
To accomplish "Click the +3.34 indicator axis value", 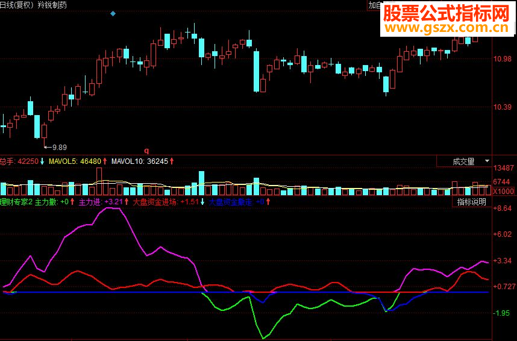I will tap(502, 260).
